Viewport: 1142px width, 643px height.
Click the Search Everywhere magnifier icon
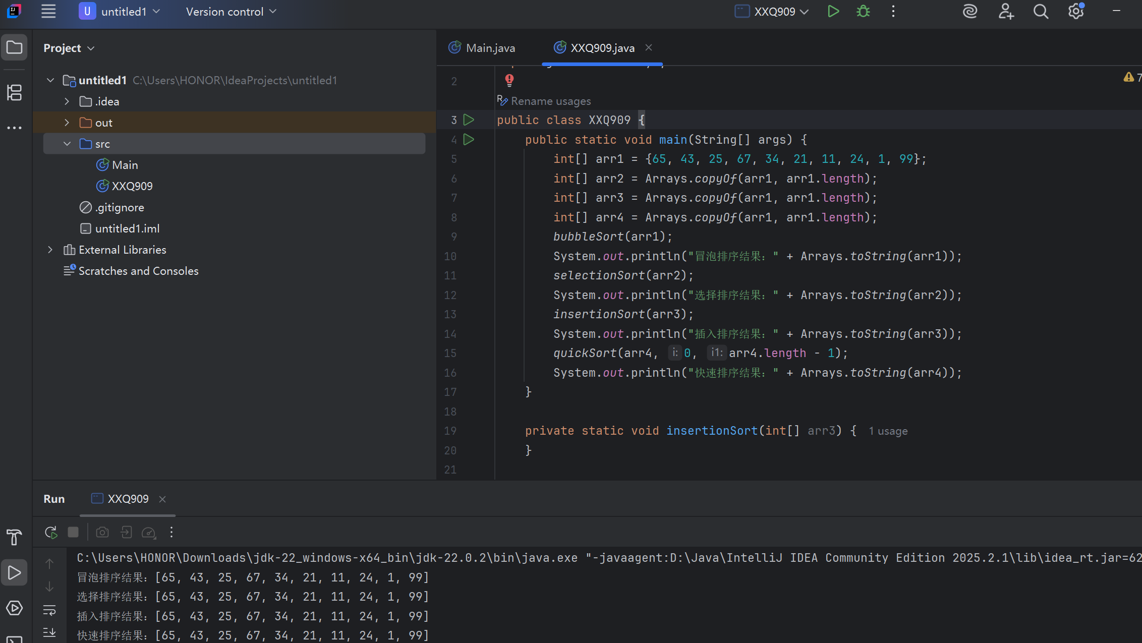(1041, 11)
